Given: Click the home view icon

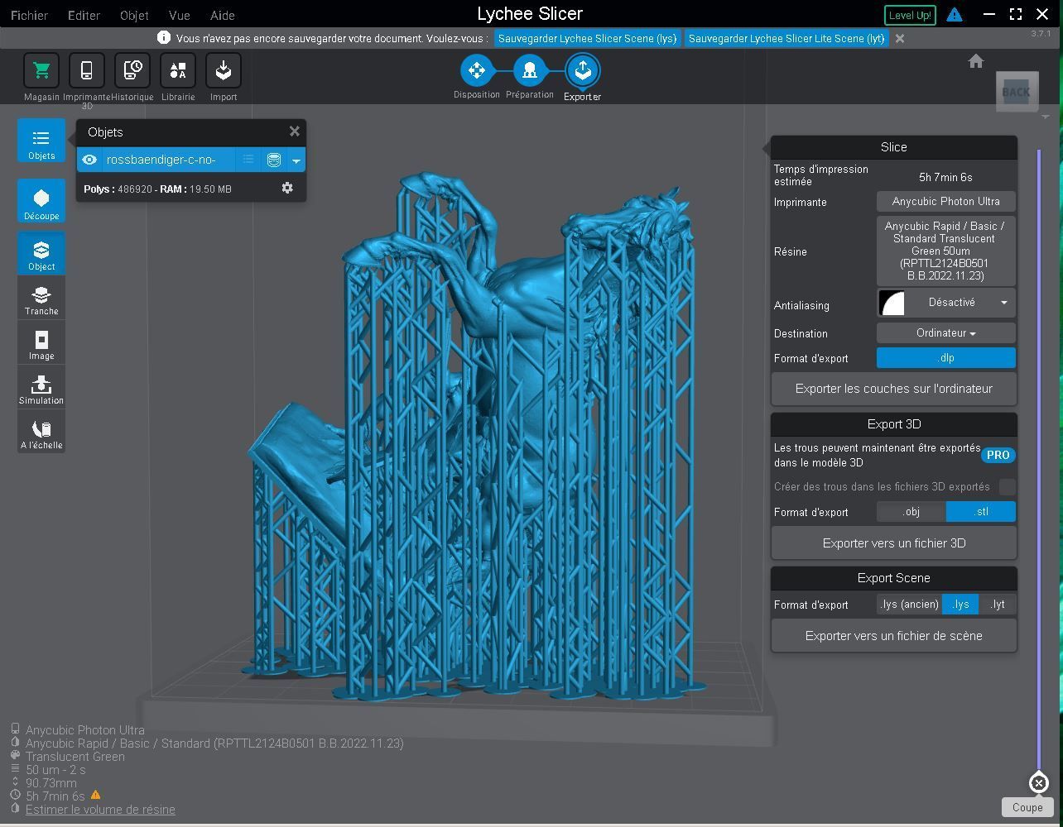Looking at the screenshot, I should tap(976, 61).
